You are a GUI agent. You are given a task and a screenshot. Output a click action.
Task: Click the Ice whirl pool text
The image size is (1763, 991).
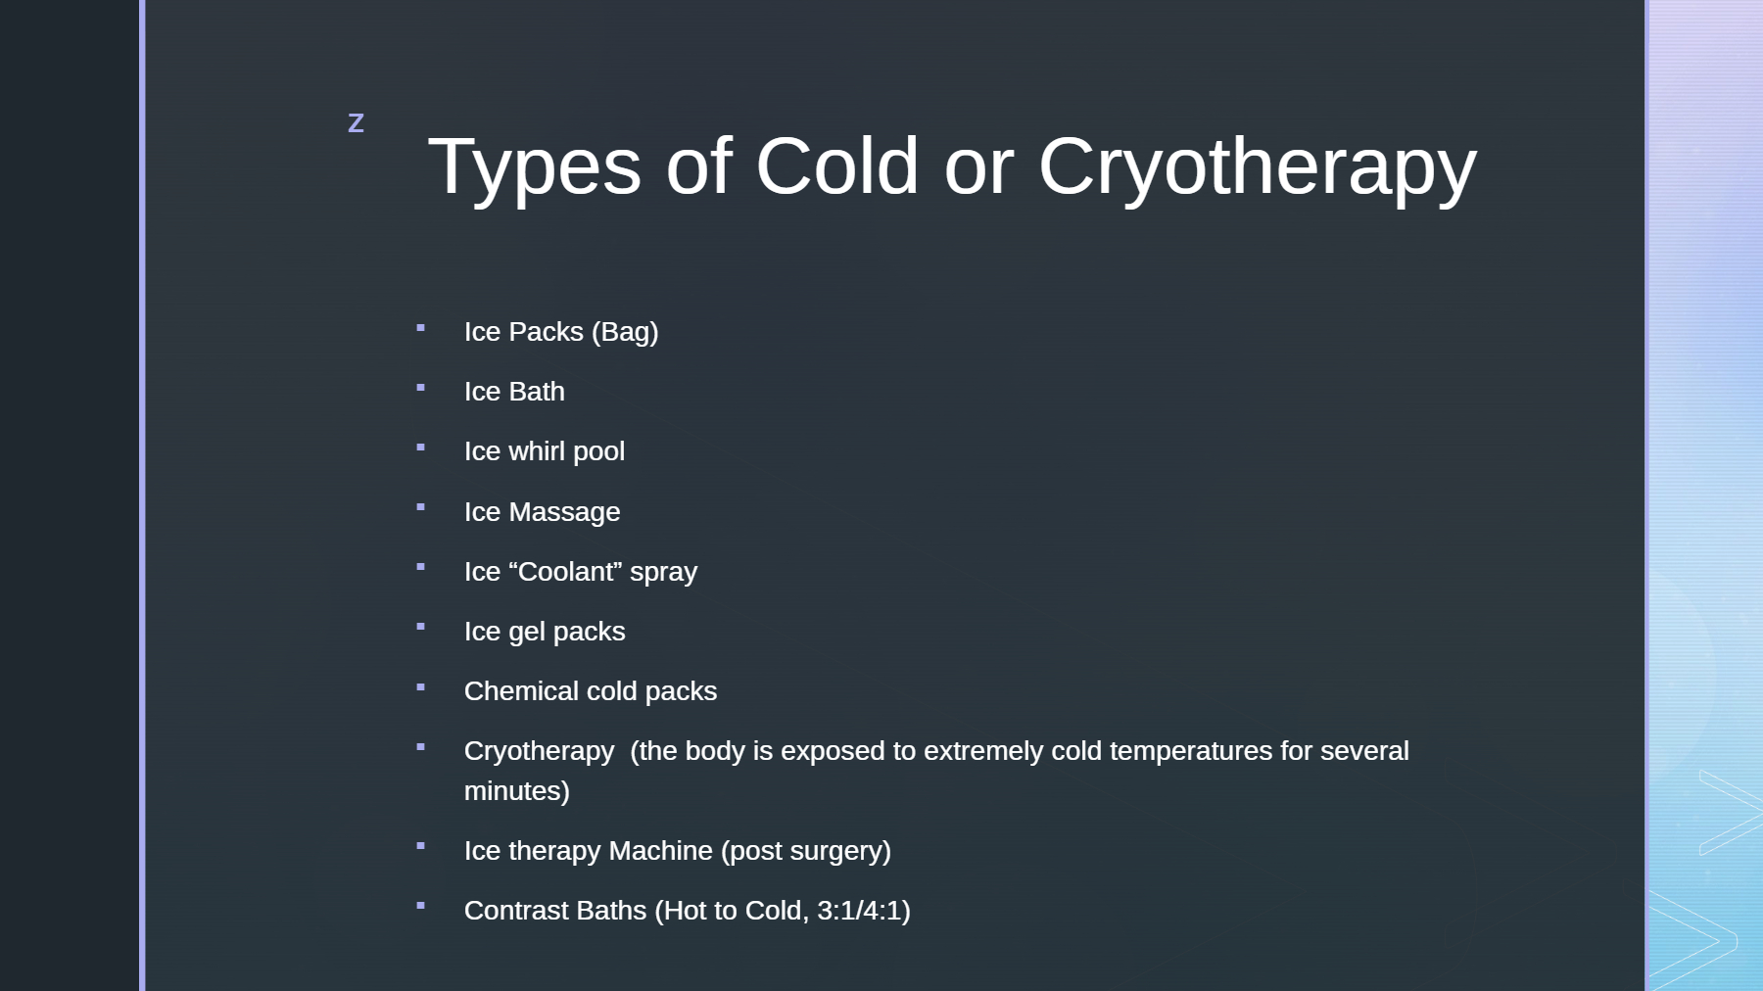pyautogui.click(x=545, y=451)
